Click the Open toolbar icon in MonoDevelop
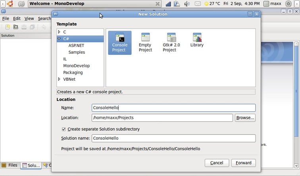This screenshot has height=176, width=300. (x=16, y=27)
